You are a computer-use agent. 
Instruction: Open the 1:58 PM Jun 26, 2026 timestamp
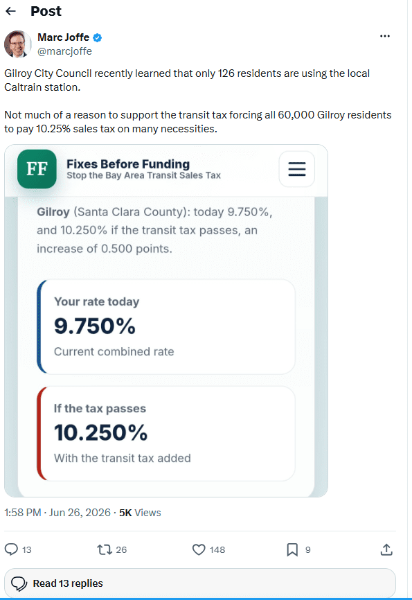pos(57,513)
